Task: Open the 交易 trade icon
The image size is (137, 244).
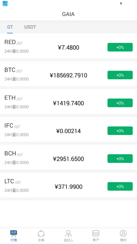Action: [41, 234]
